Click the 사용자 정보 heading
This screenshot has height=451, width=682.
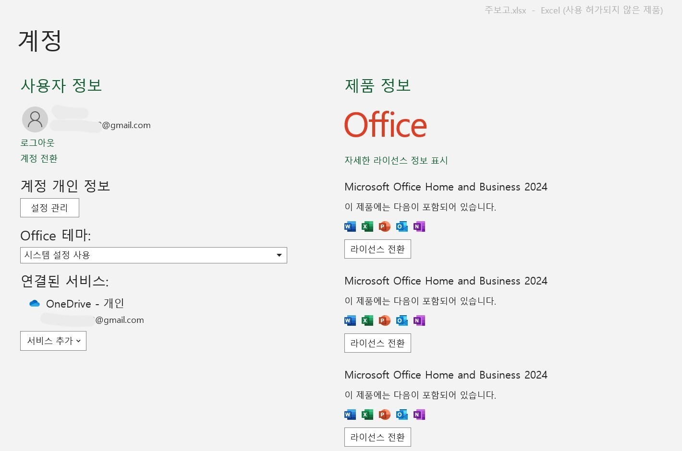click(x=61, y=85)
